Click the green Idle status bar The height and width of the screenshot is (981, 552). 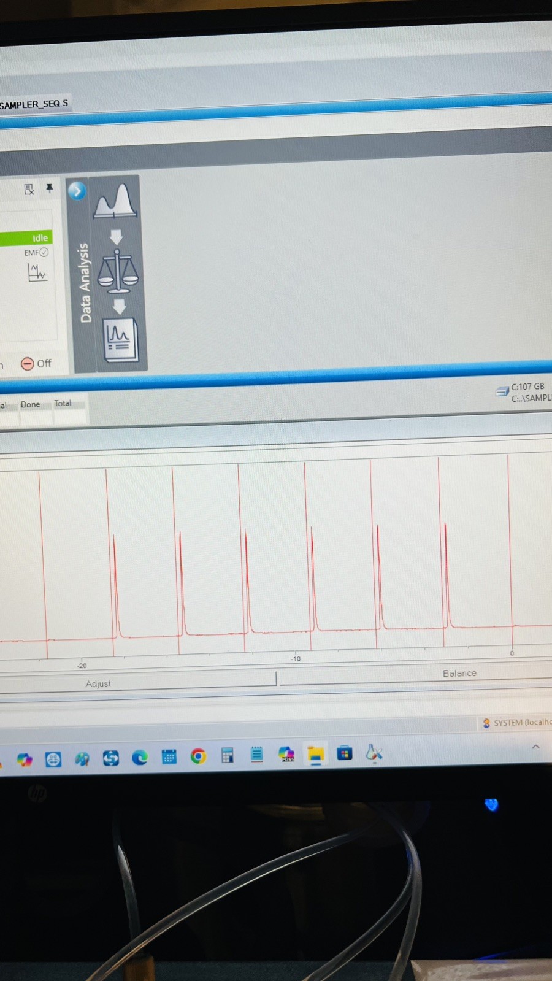[x=26, y=238]
